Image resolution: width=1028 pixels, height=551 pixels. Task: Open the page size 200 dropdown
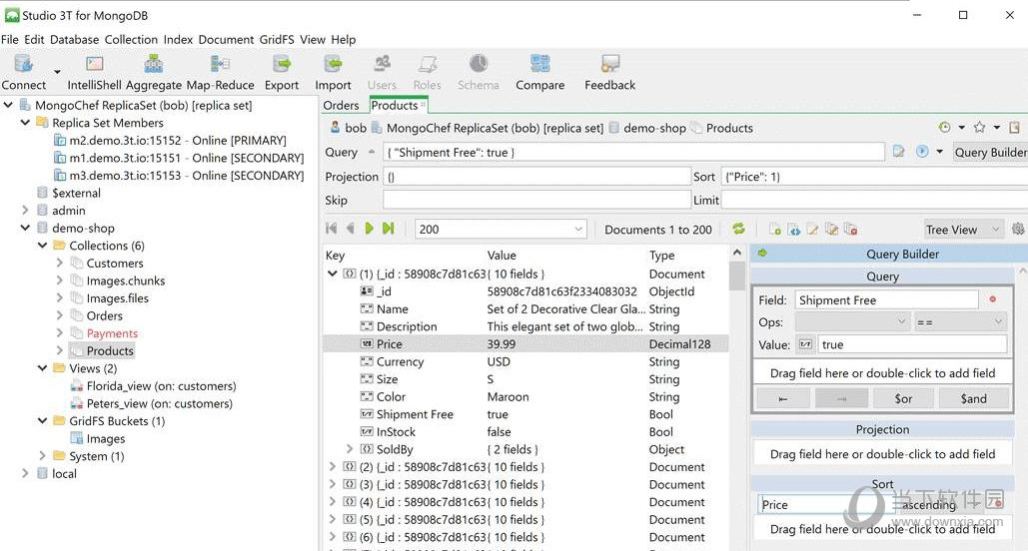(x=578, y=229)
